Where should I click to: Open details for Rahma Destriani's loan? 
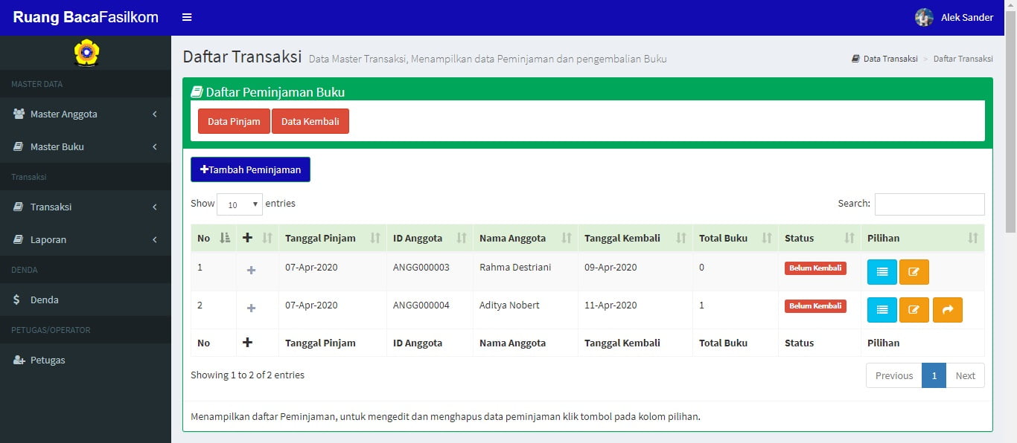pyautogui.click(x=881, y=271)
